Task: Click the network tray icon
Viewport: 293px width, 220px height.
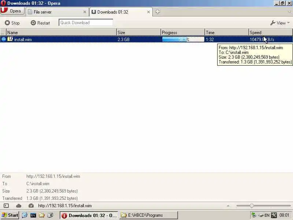Action: 254,215
